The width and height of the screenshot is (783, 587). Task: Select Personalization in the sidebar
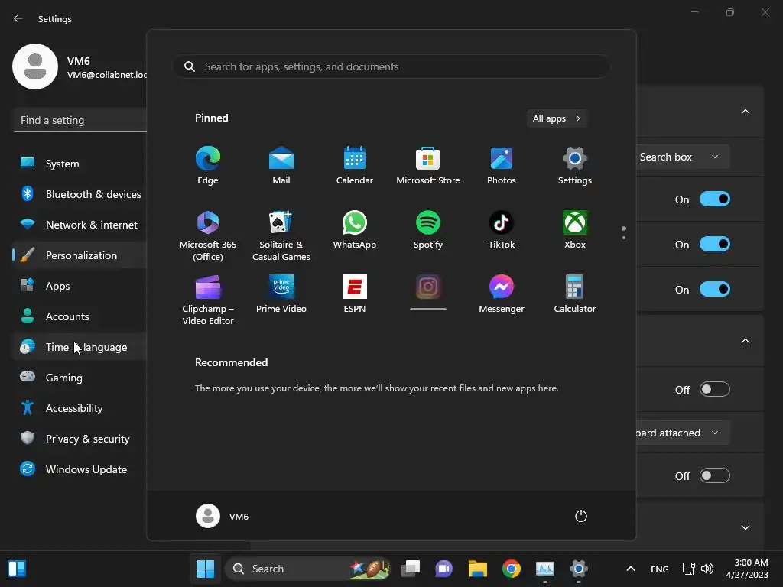80,255
